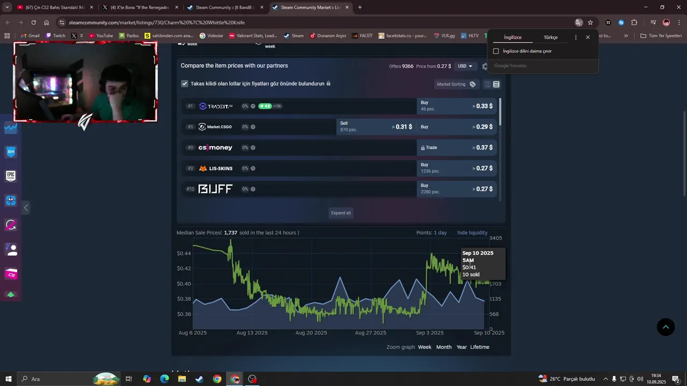Viewport: 687px width, 386px height.
Task: Click the info icon on the TRADEIT row
Action: [253, 106]
